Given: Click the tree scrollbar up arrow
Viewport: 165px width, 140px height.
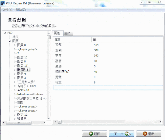Looking at the screenshot, I should [49, 33].
